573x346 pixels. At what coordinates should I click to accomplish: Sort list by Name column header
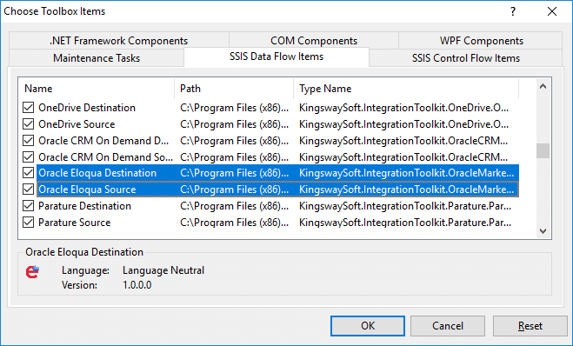pos(97,89)
